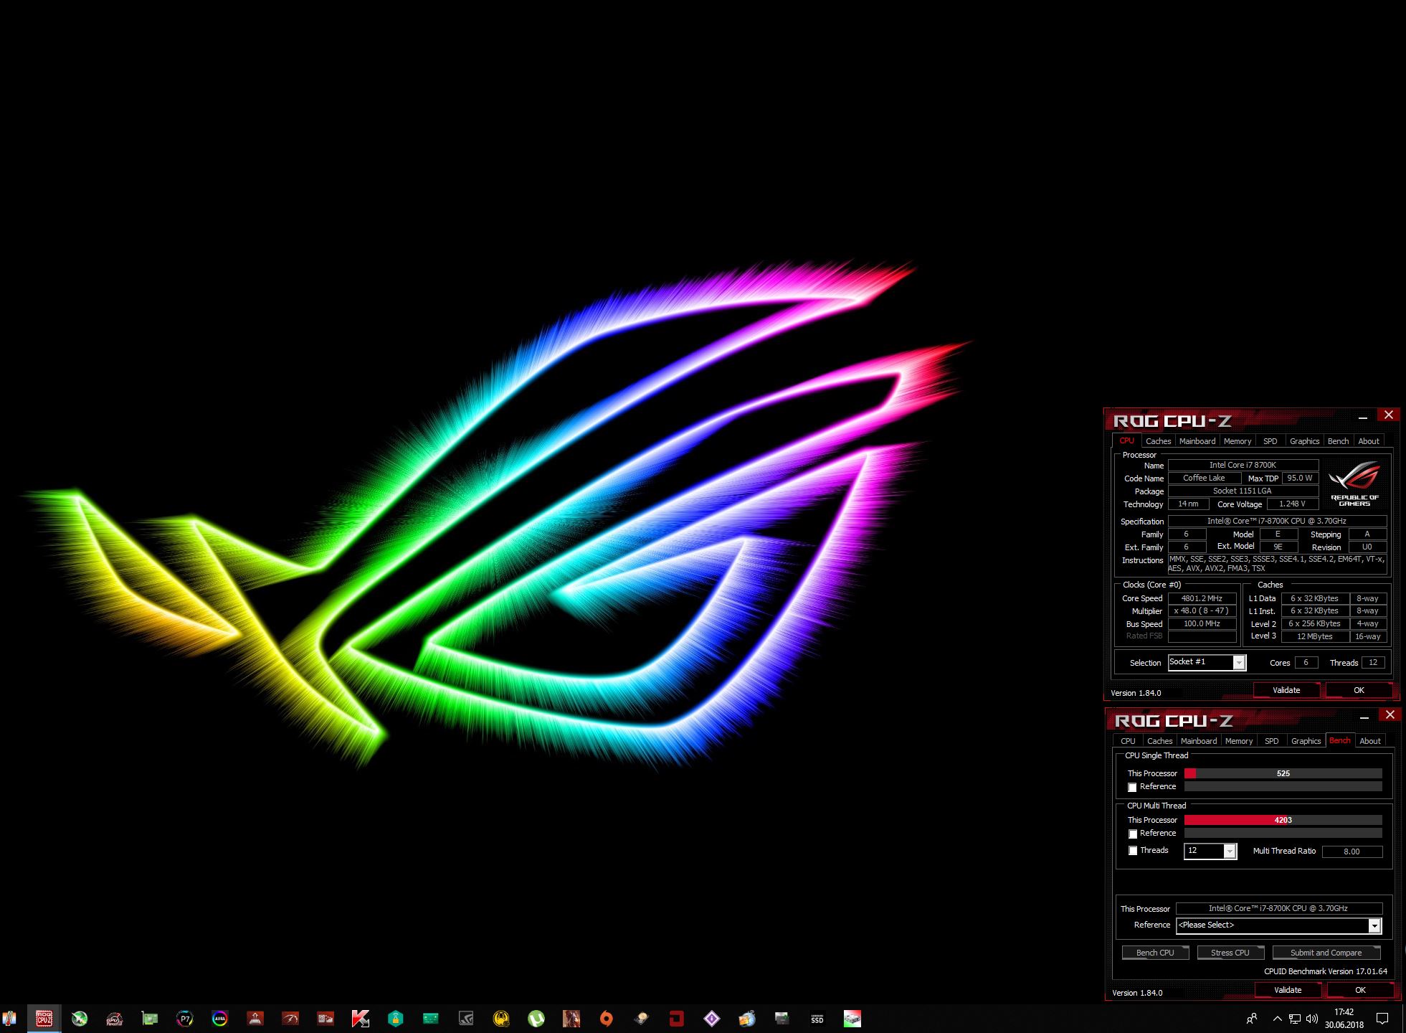Viewport: 1406px width, 1033px height.
Task: Open Memory tab in lower CPU-Z window
Action: tap(1239, 741)
